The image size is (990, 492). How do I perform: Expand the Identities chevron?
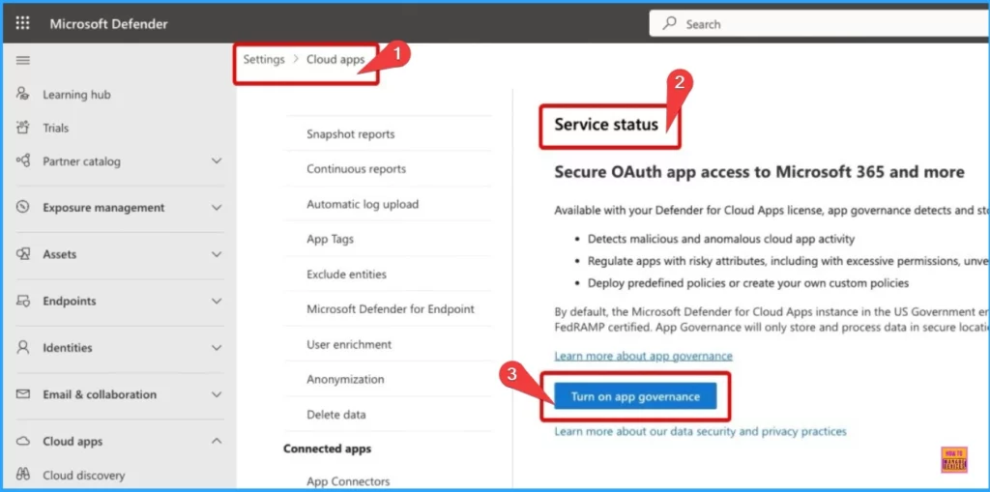217,347
